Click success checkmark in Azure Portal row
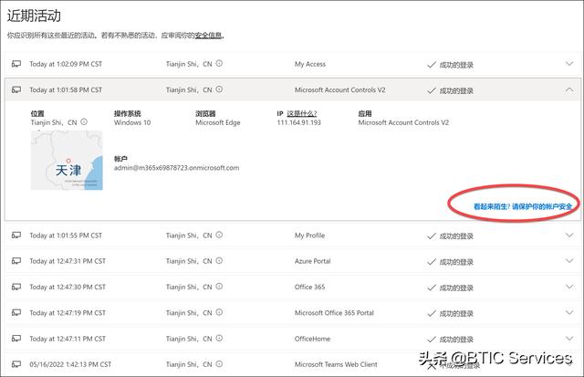The width and height of the screenshot is (584, 377). 432,262
